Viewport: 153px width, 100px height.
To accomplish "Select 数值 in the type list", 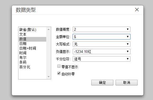I will pyautogui.click(x=32, y=39).
